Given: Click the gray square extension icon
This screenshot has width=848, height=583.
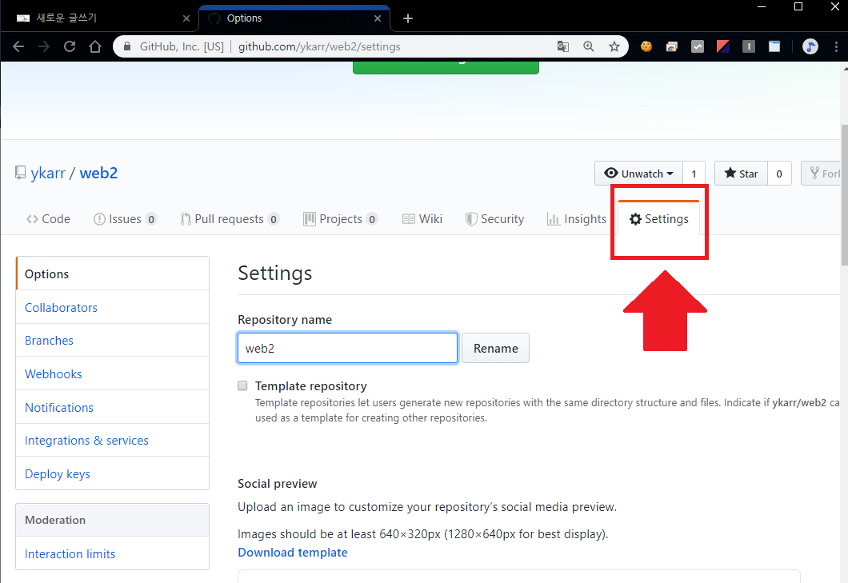Looking at the screenshot, I should coord(749,46).
